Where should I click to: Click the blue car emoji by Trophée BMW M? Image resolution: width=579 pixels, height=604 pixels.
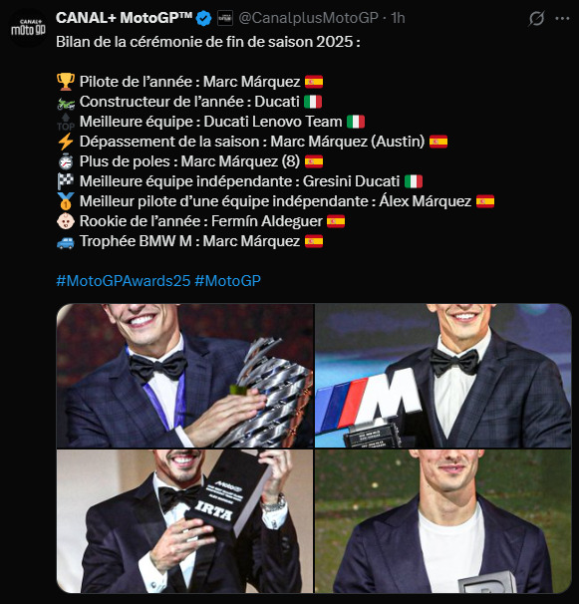point(66,242)
